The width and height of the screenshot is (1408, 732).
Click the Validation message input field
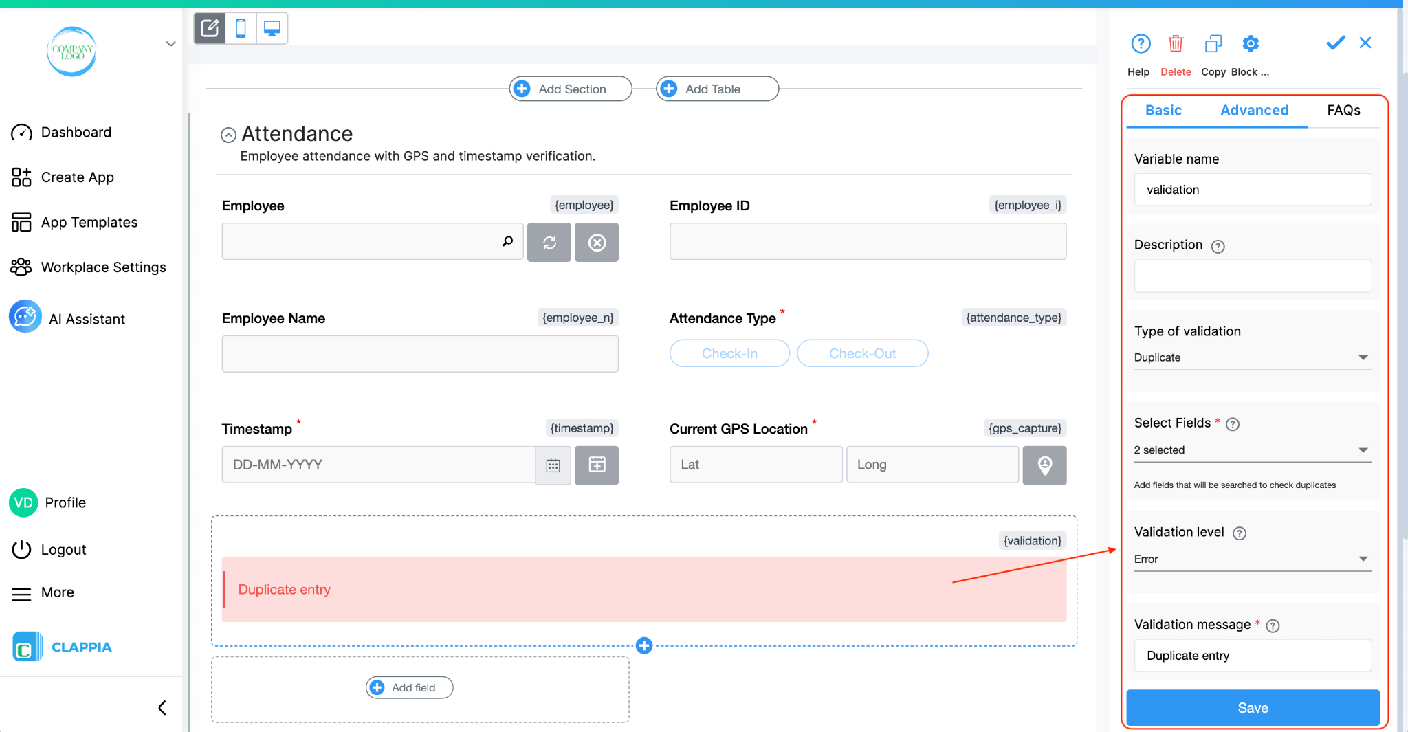[x=1252, y=655]
